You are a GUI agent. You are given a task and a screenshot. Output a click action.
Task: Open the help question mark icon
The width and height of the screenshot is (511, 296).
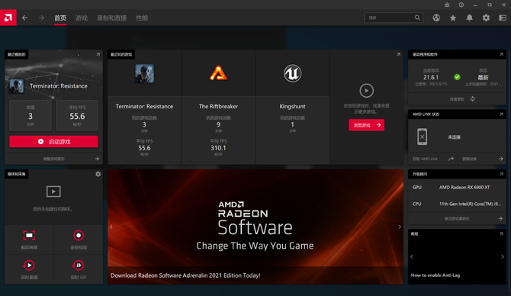461,5
